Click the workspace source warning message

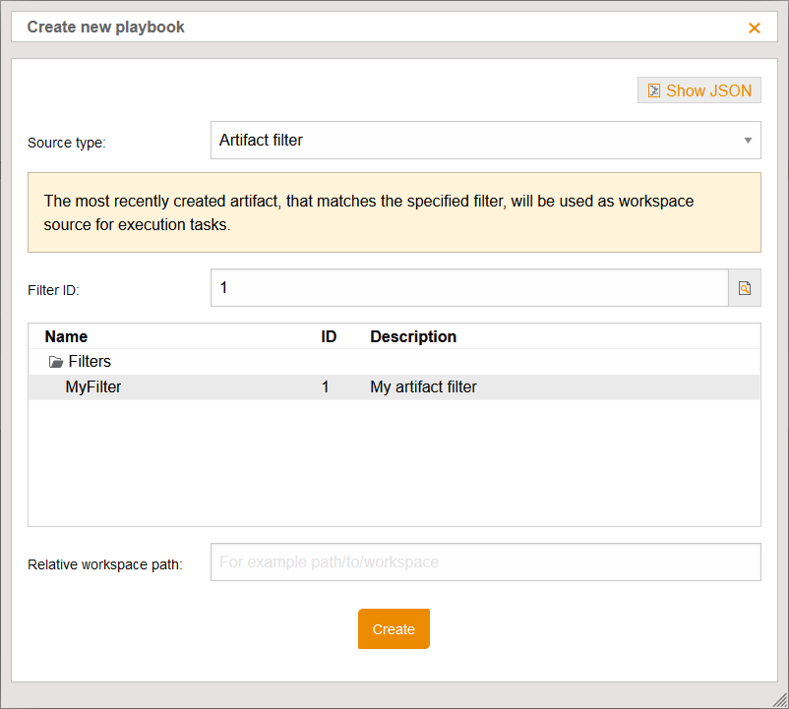tap(394, 211)
